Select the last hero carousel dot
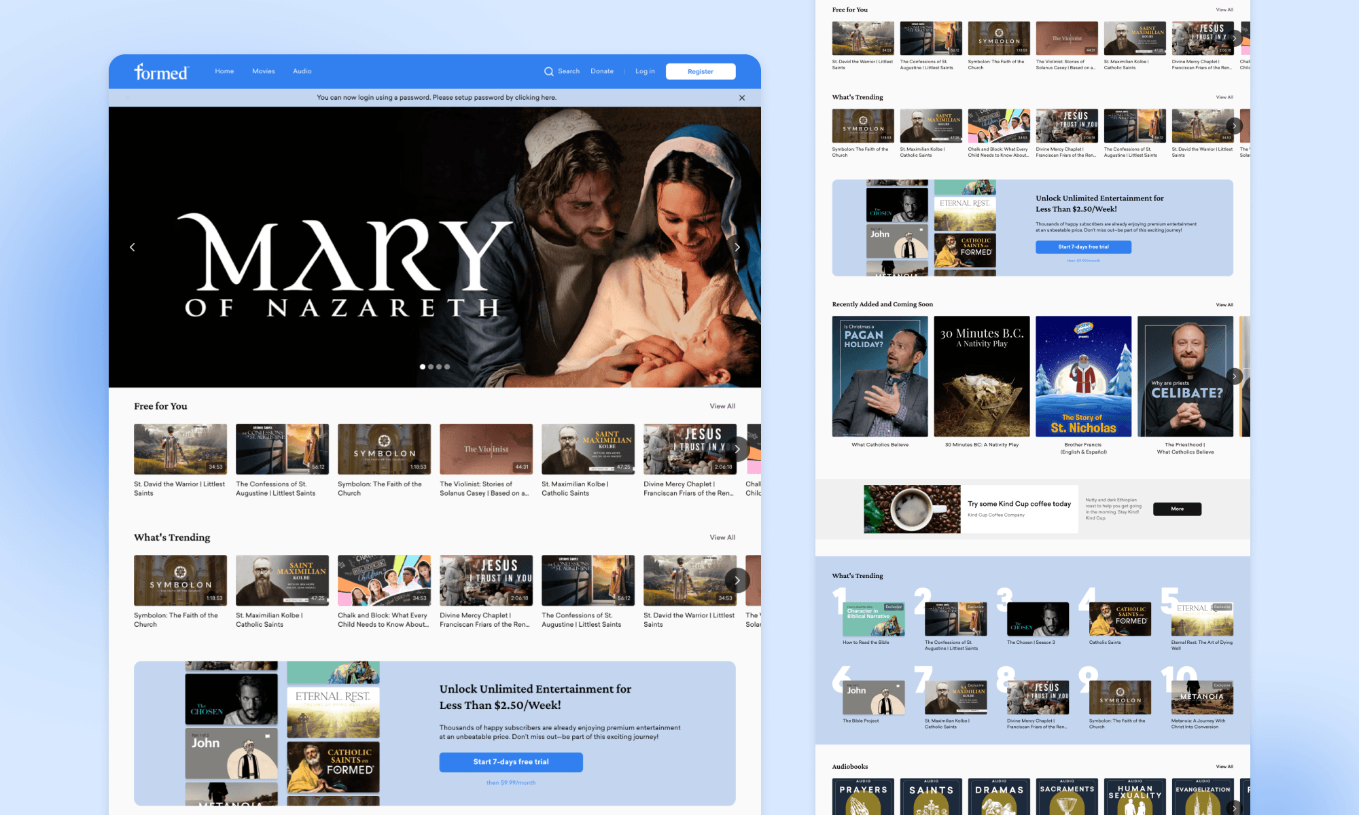The height and width of the screenshot is (815, 1359). pyautogui.click(x=447, y=367)
